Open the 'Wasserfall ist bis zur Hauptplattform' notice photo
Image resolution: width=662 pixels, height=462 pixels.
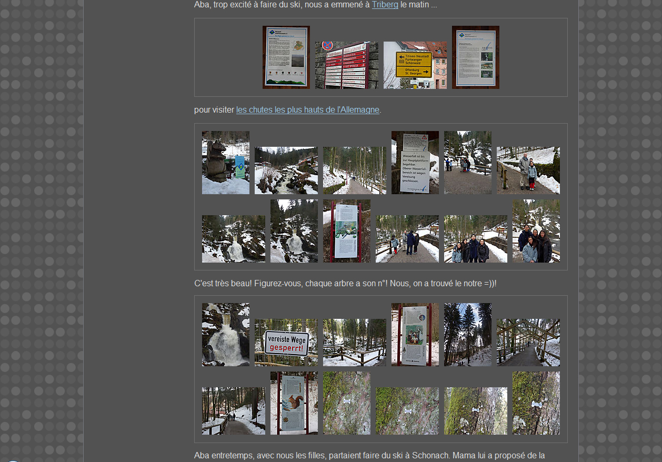[415, 163]
